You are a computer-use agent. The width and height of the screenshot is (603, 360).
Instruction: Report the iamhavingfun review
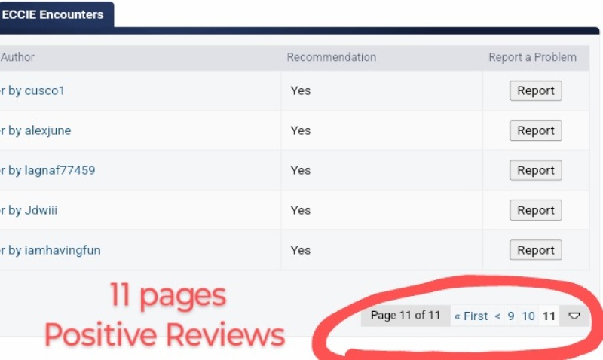(x=536, y=250)
